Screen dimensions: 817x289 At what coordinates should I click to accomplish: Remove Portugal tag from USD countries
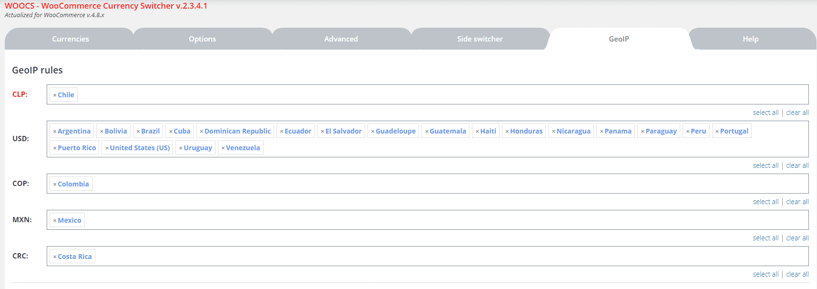click(x=717, y=132)
